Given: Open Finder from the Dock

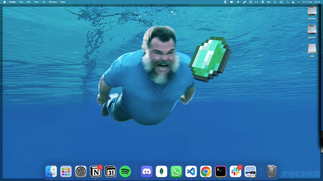Looking at the screenshot, I should pyautogui.click(x=51, y=171).
